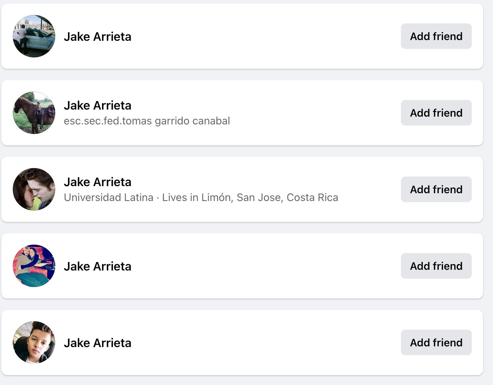This screenshot has height=385, width=493.
Task: Open Jake Arrieta name beside the selfie photo
Action: [x=97, y=343]
